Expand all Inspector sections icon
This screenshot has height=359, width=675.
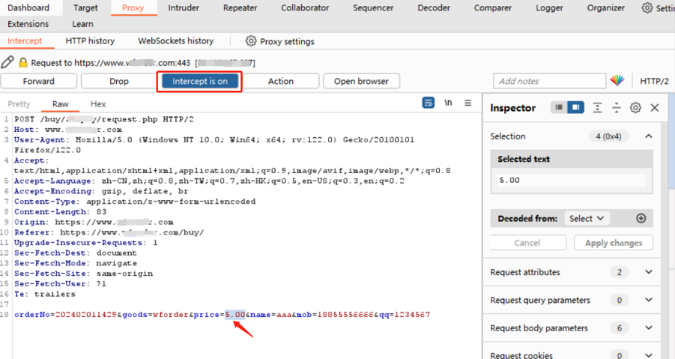click(x=597, y=108)
